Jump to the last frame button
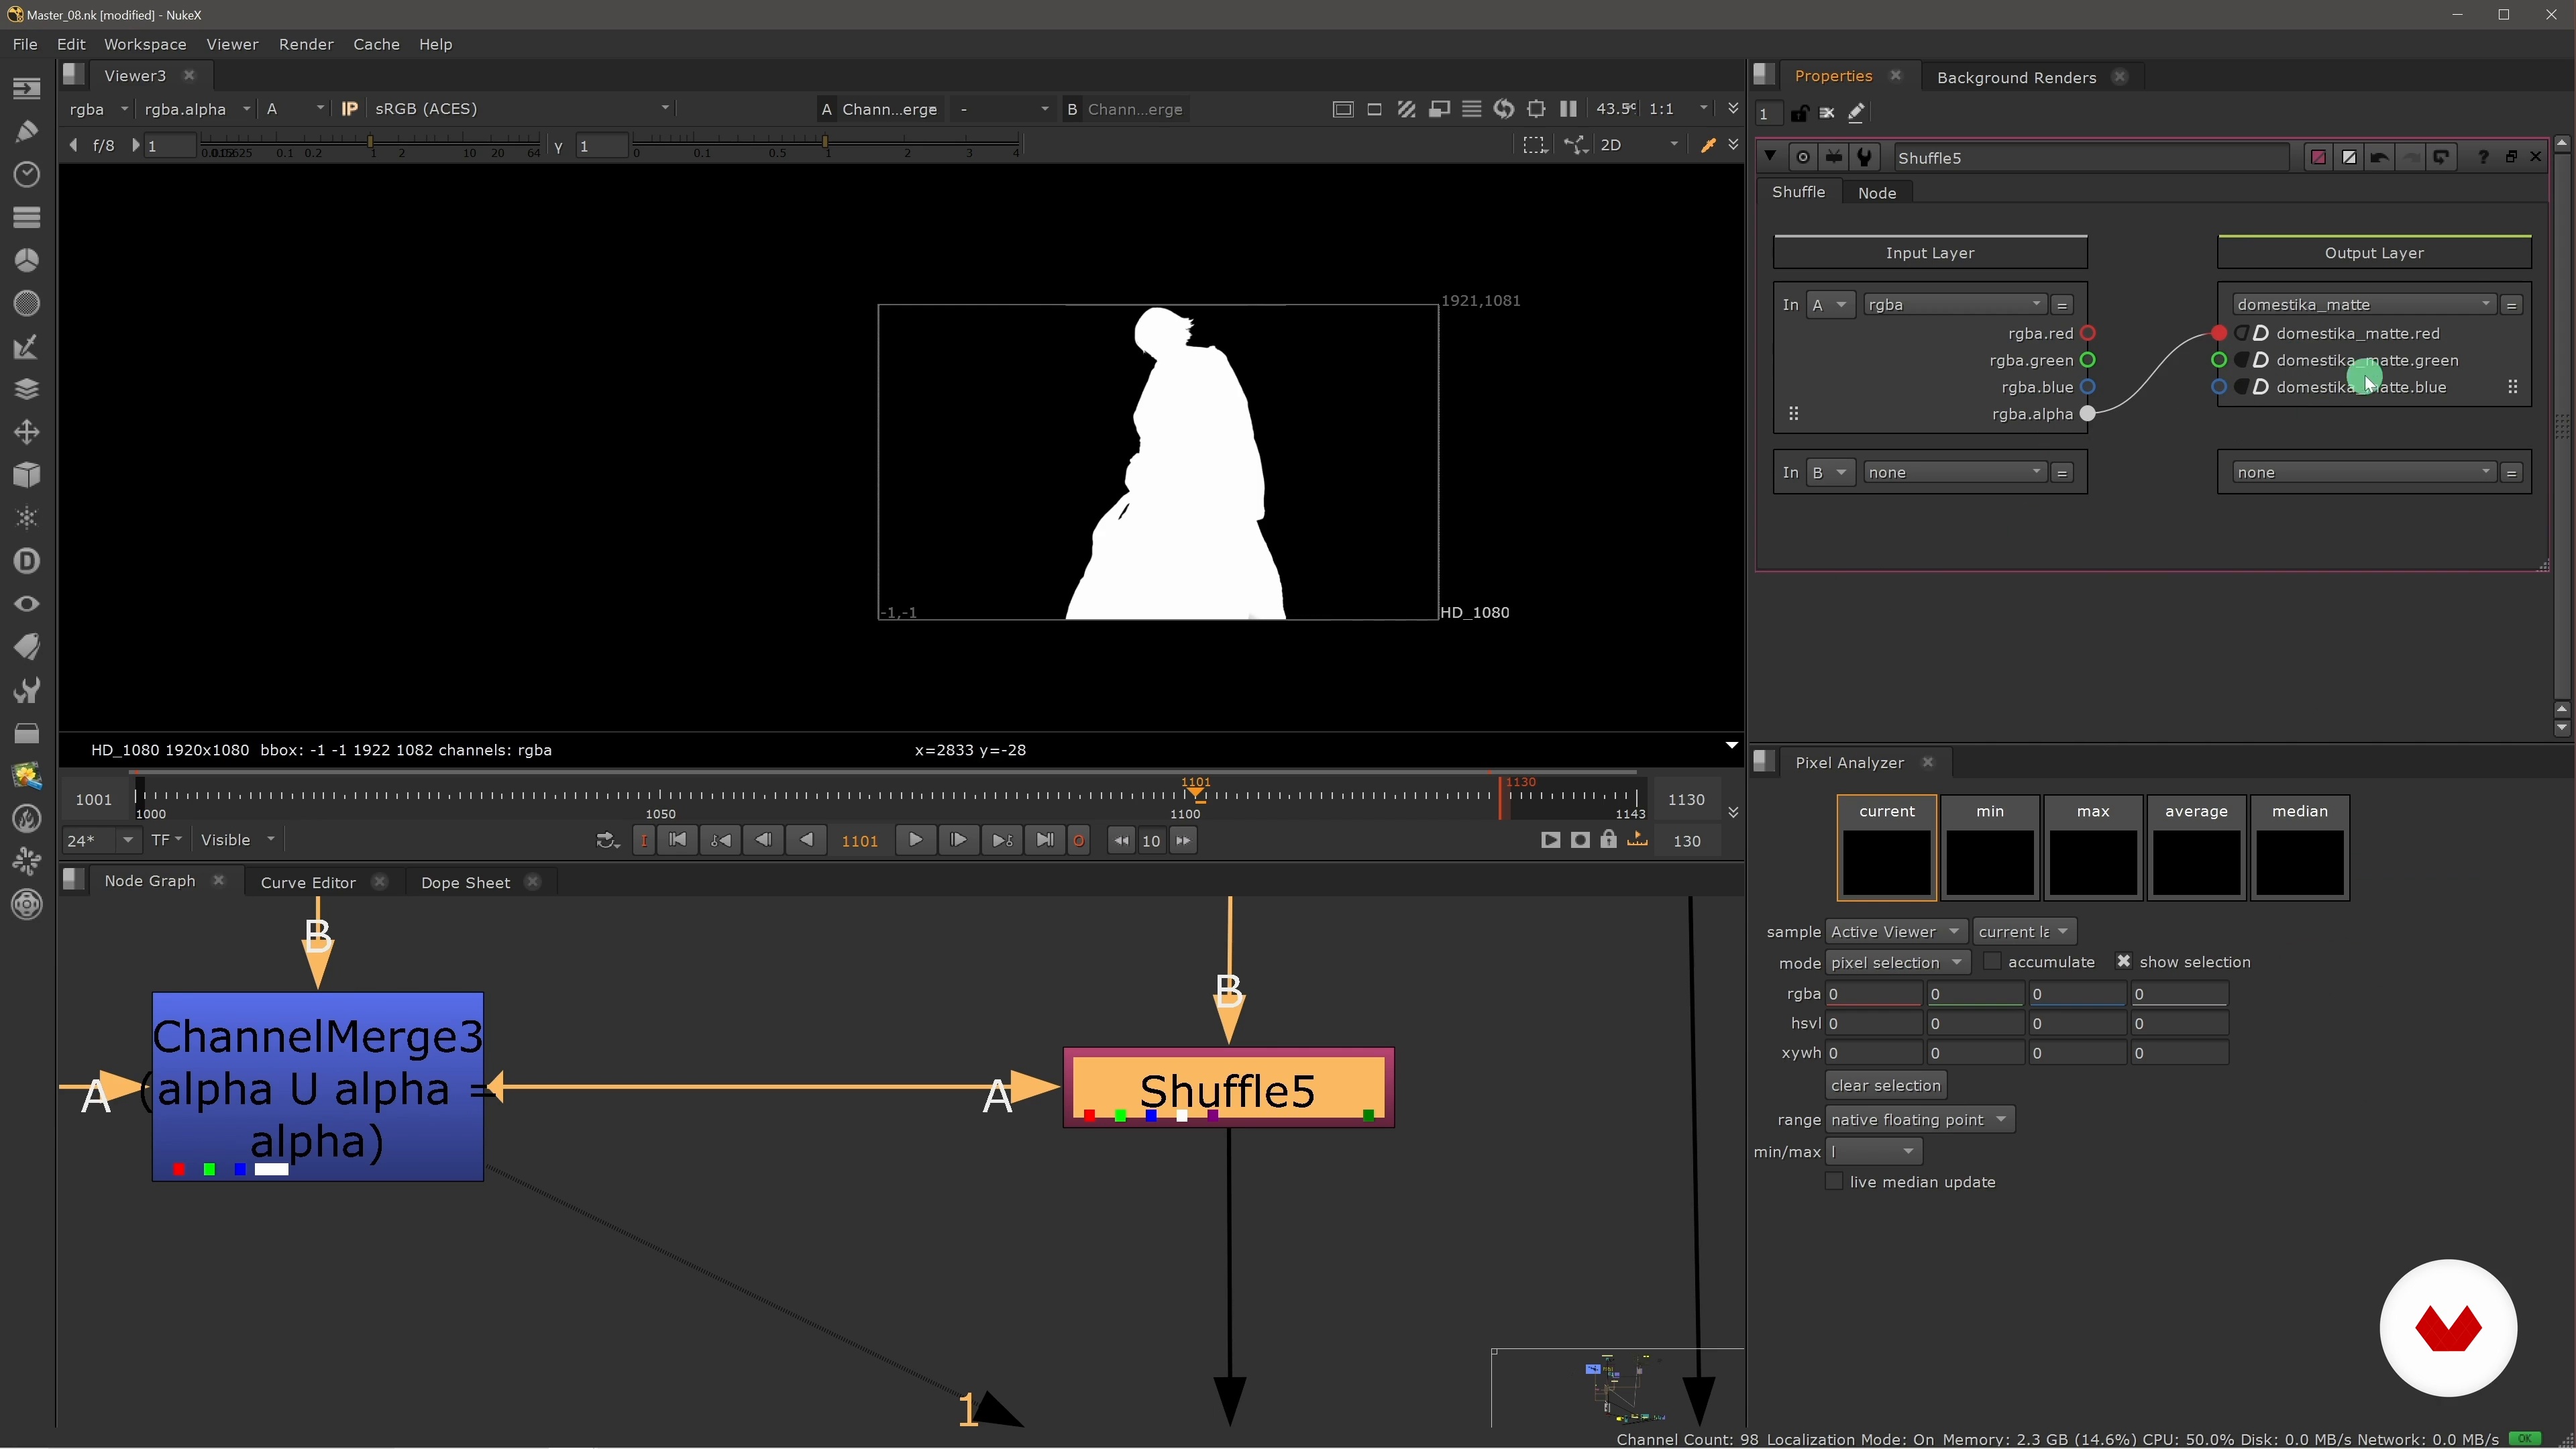This screenshot has height=1449, width=2576. pos(1045,841)
